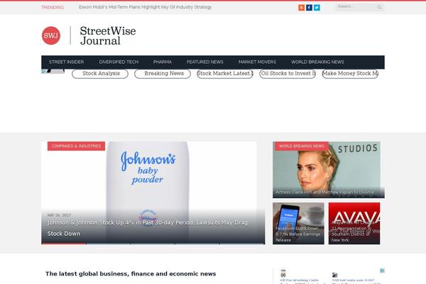The width and height of the screenshot is (426, 284).
Task: Select the Pharma menu item
Action: [x=162, y=62]
